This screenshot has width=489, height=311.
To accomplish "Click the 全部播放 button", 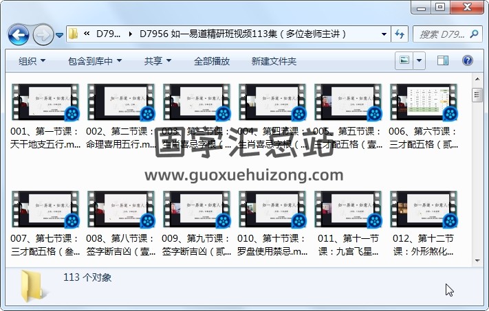I will click(211, 61).
